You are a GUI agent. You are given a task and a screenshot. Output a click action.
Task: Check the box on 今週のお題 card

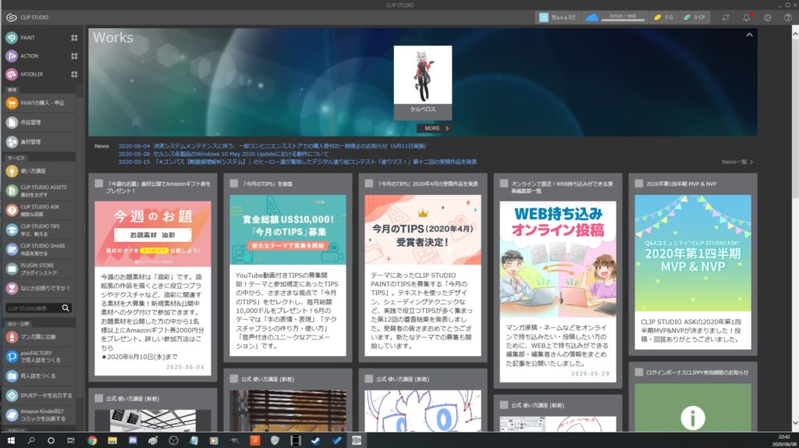point(99,183)
